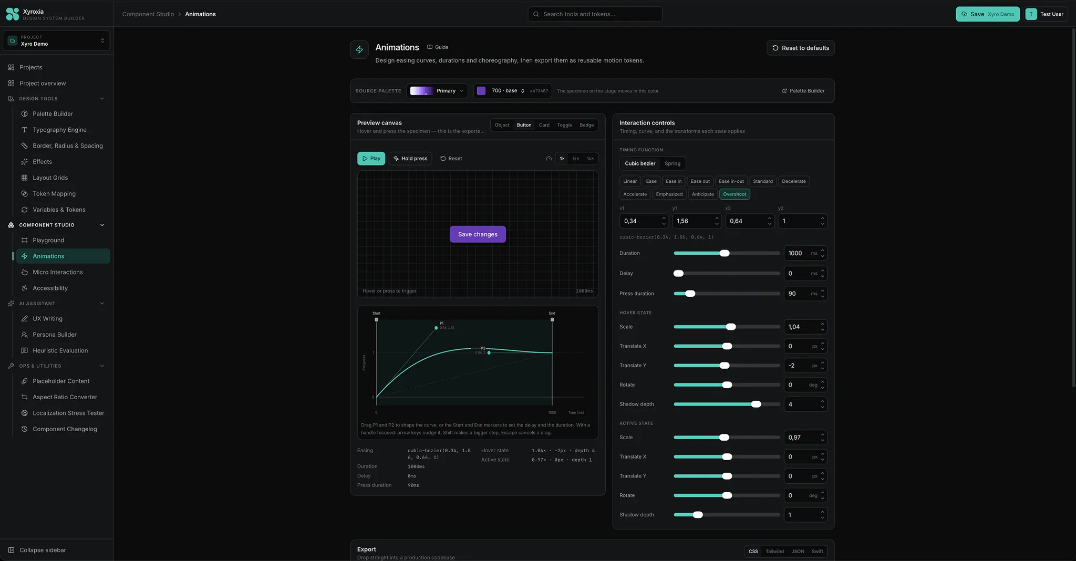The width and height of the screenshot is (1076, 561).
Task: Open the 700 base shade selector
Action: tap(512, 91)
